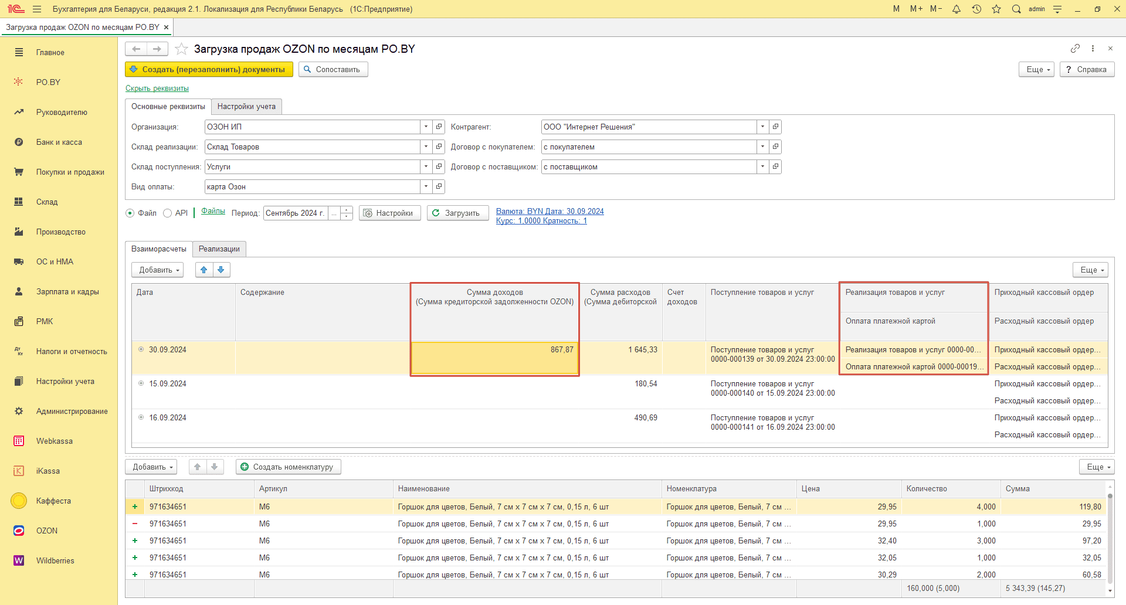Expand the 30.09.2024 row
This screenshot has height=605, width=1126.
[x=141, y=349]
